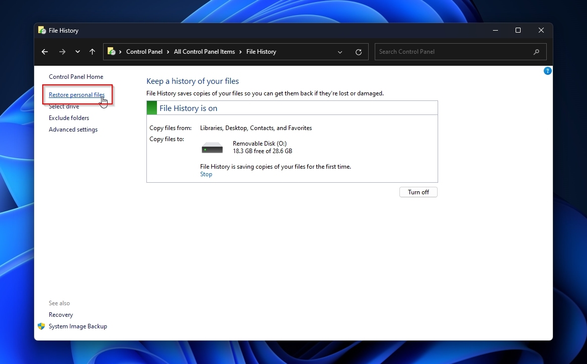Click the File History icon in address bar

(x=112, y=51)
